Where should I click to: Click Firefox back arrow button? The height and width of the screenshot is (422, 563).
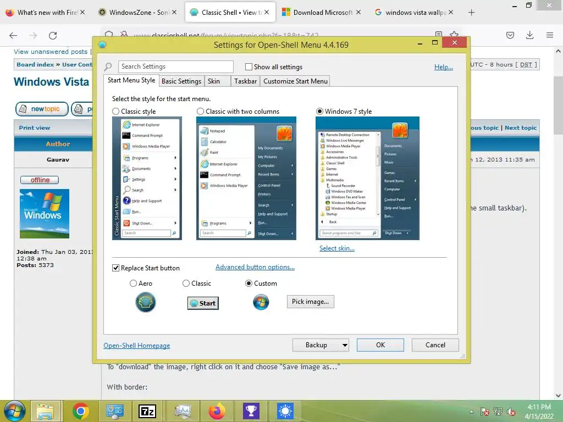point(13,35)
